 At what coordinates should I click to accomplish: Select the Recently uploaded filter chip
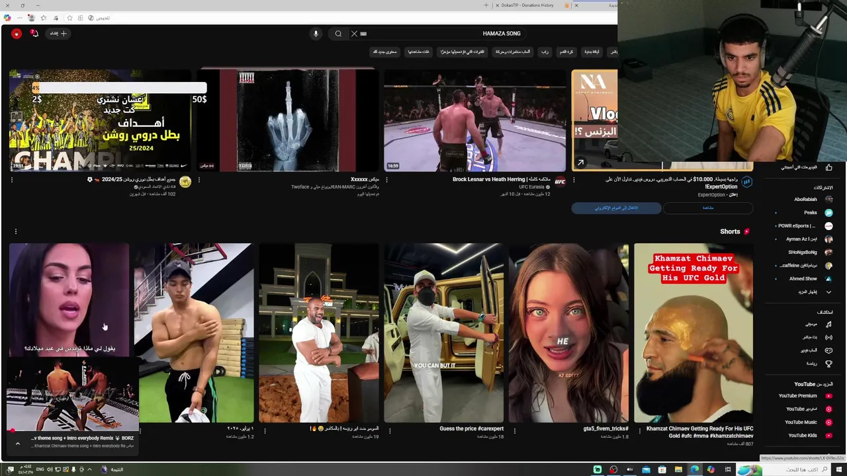[x=463, y=52]
